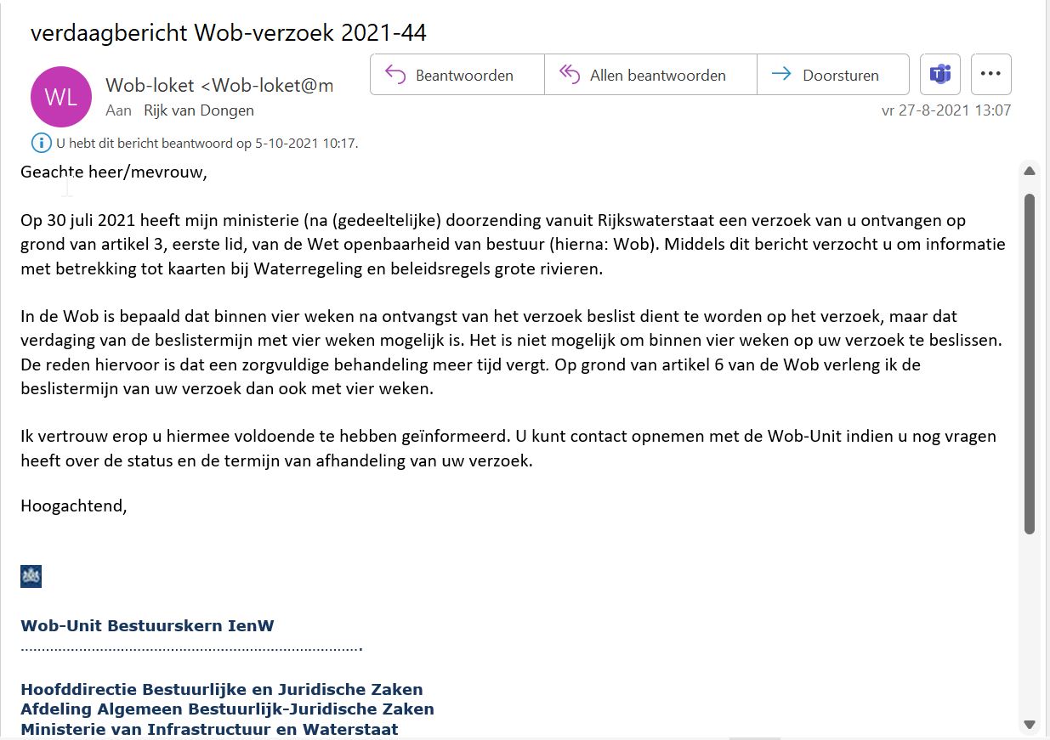Click the Wob-Unit Bestuurskern IenW signature heading
The height and width of the screenshot is (740, 1050).
pos(147,626)
